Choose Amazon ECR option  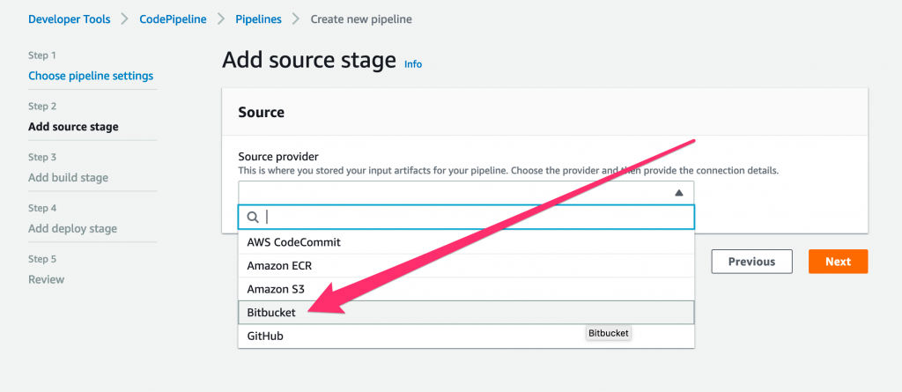click(x=467, y=265)
